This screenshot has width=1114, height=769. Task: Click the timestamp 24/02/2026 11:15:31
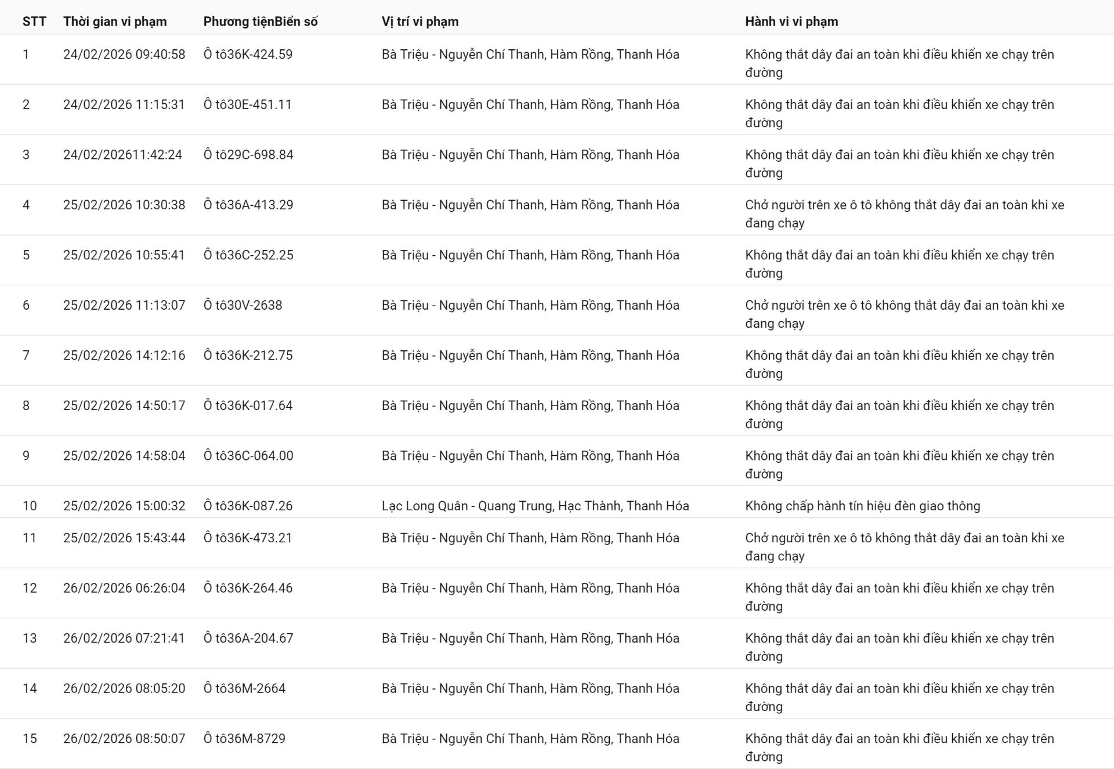tap(124, 104)
